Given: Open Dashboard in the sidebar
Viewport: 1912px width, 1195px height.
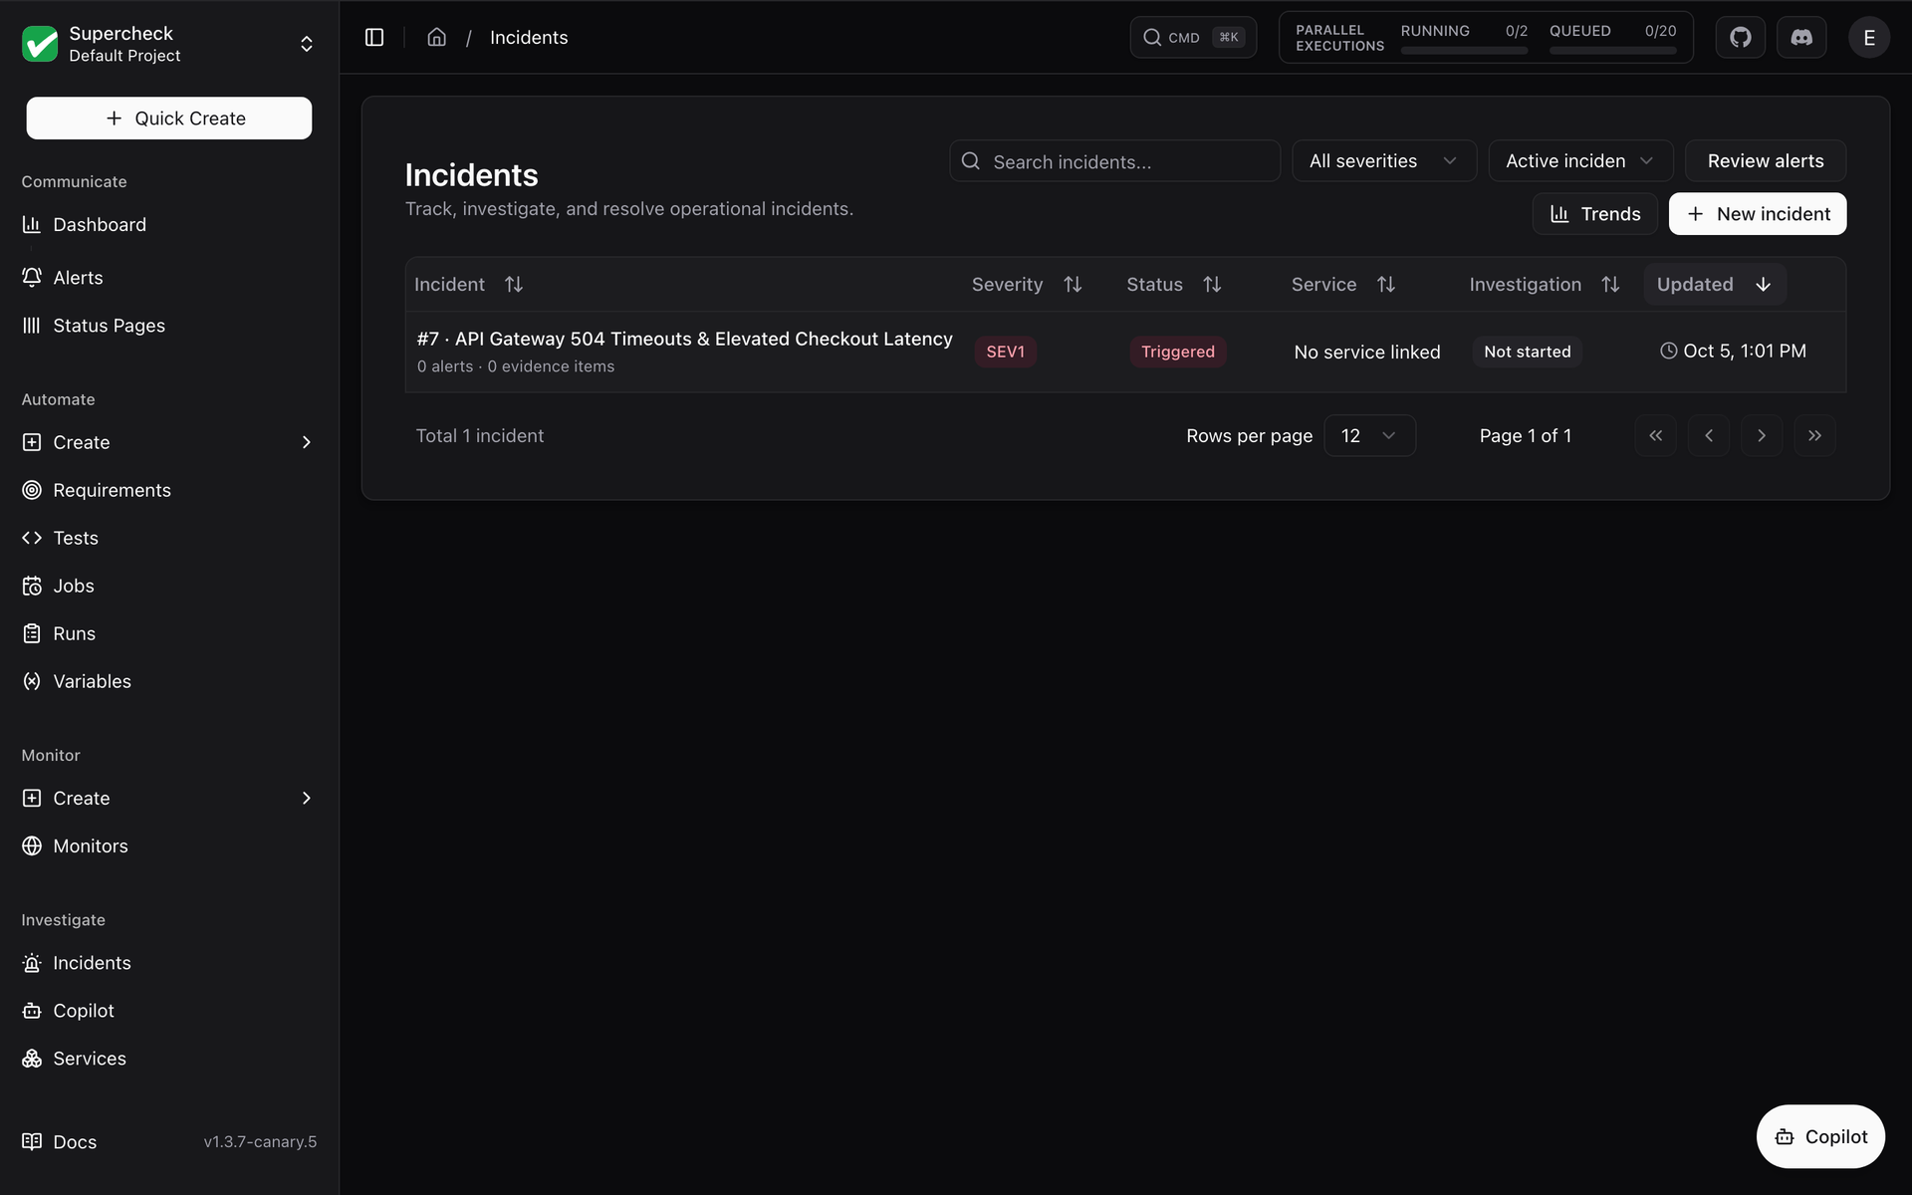Looking at the screenshot, I should (x=168, y=225).
